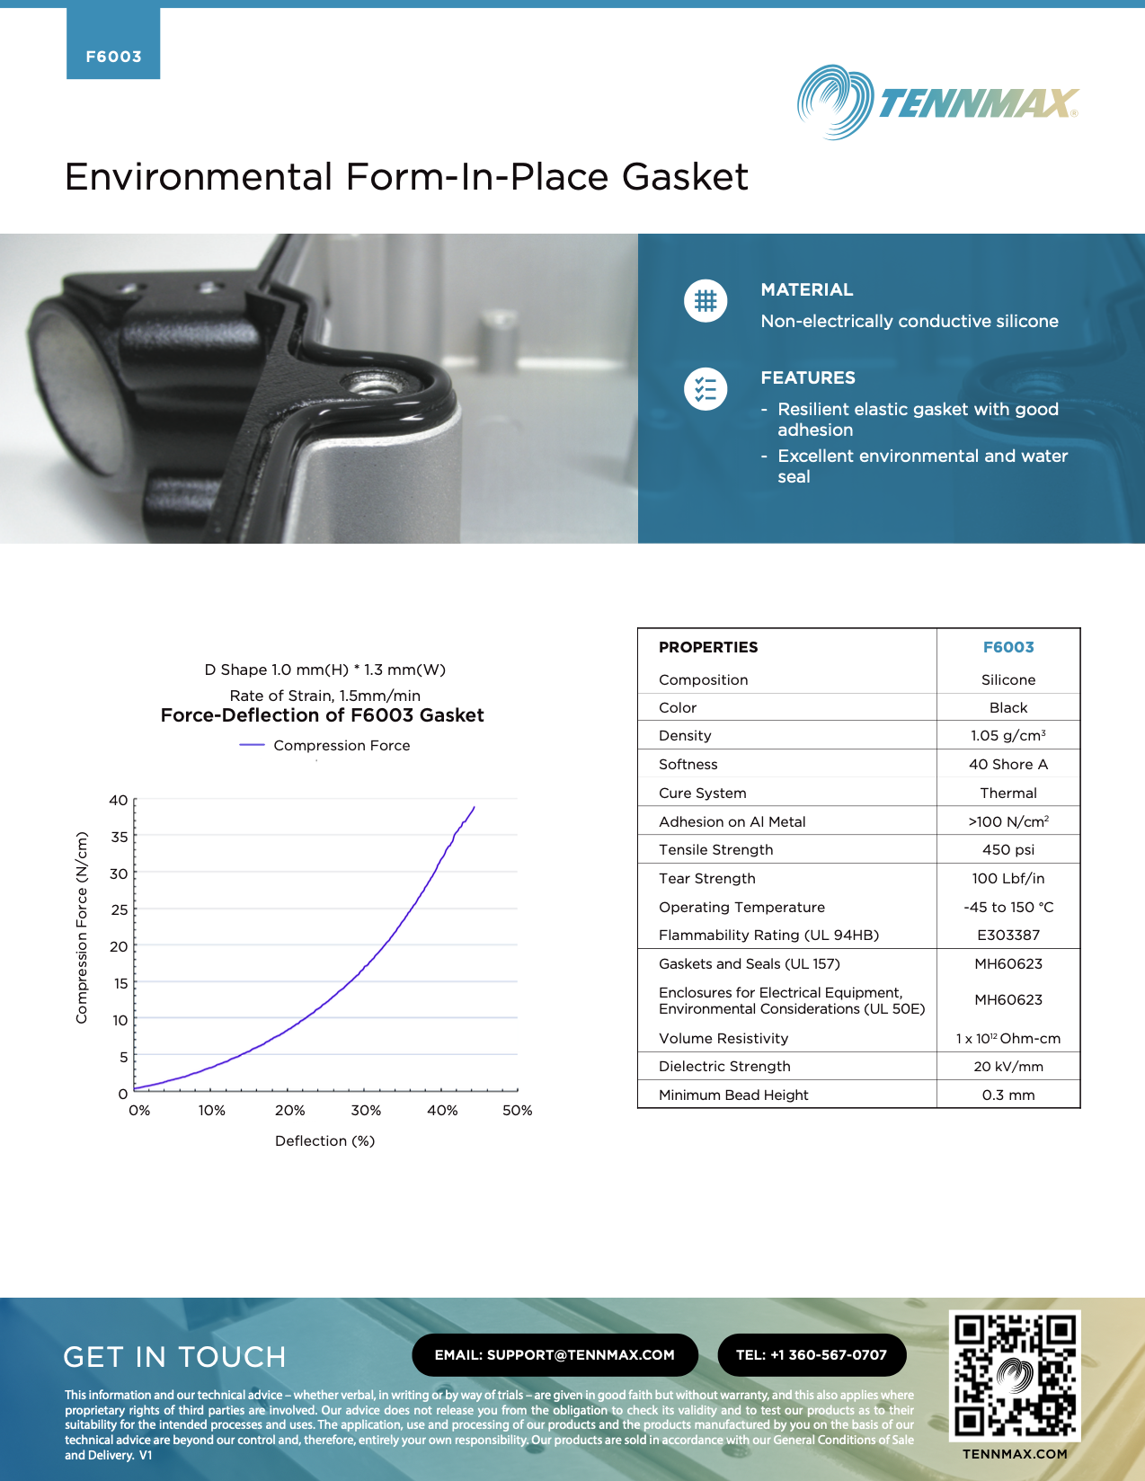Click the 40 y-axis tick label
This screenshot has width=1145, height=1481.
(x=119, y=800)
